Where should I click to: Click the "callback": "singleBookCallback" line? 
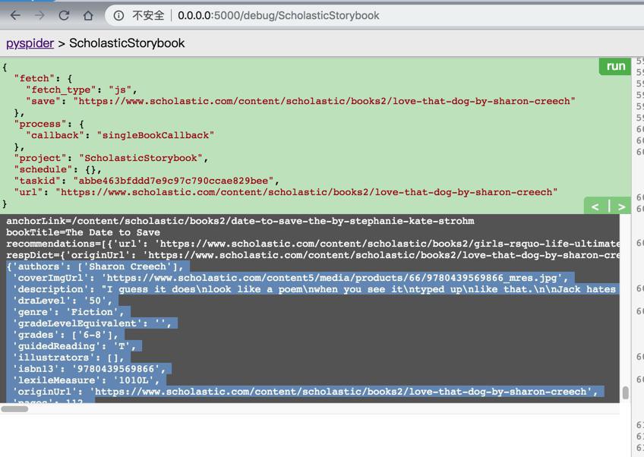point(120,135)
